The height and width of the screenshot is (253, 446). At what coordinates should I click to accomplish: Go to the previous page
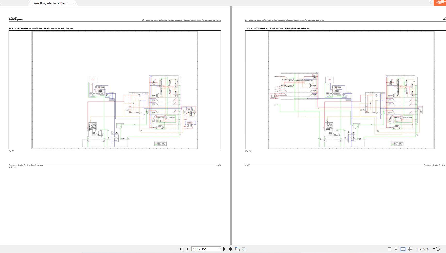(187, 249)
